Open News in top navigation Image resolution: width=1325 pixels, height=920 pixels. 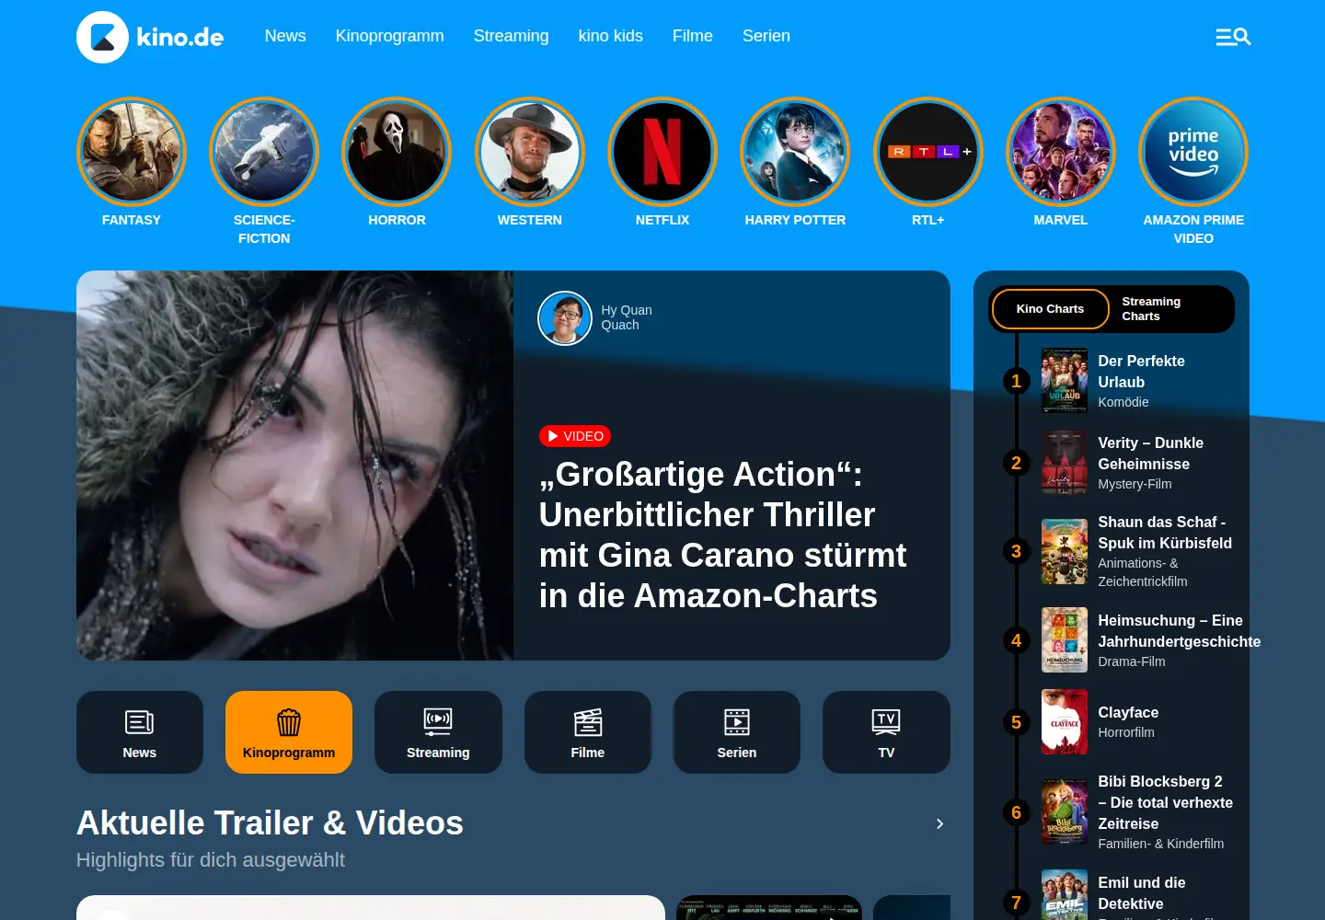[x=285, y=36]
